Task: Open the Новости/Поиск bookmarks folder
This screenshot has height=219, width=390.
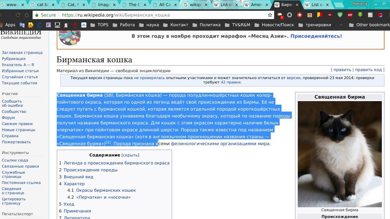Action: pyautogui.click(x=274, y=25)
